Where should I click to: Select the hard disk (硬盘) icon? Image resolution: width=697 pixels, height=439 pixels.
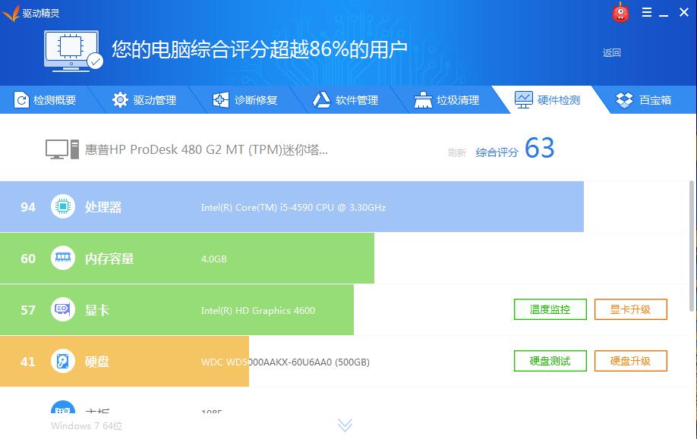[x=61, y=362]
